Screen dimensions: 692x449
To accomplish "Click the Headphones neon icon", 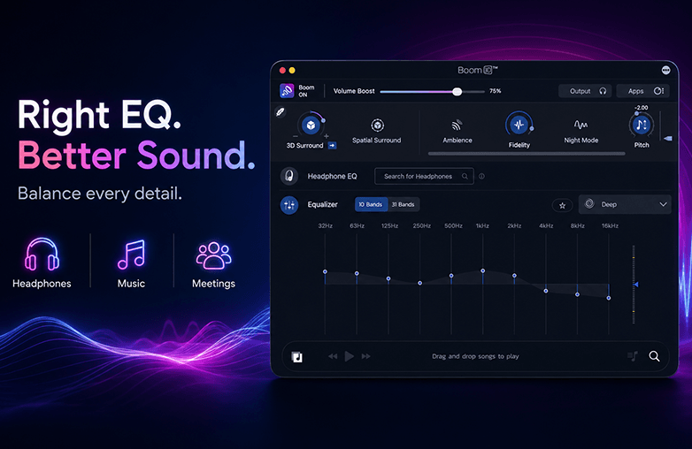I will [x=42, y=255].
